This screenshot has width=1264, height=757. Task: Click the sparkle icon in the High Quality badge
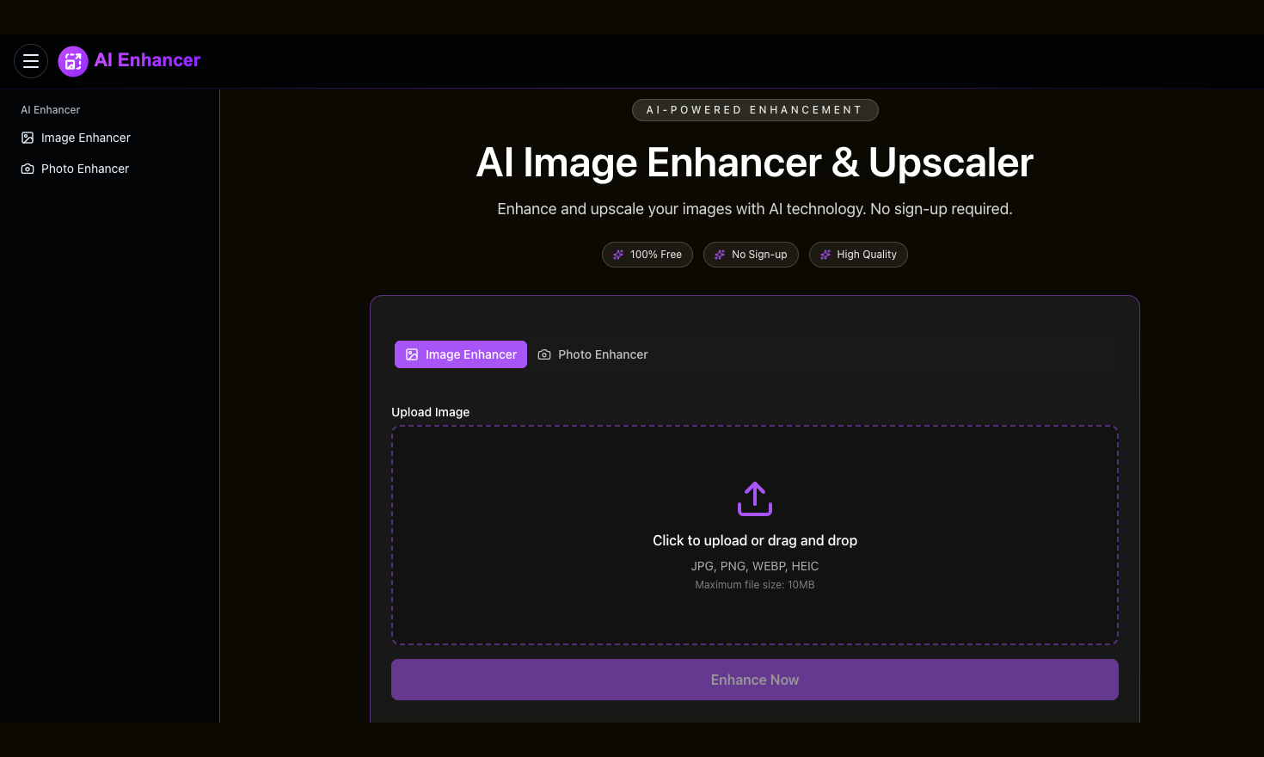[825, 255]
